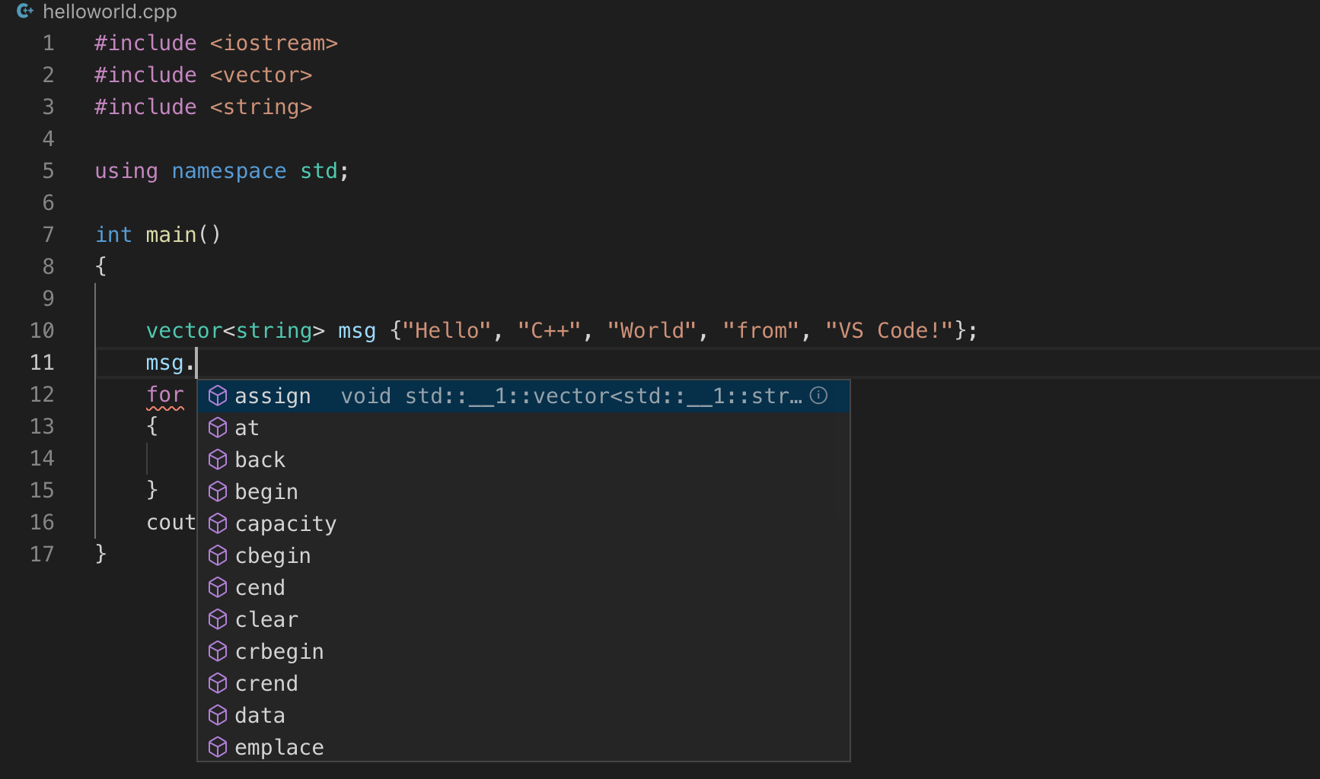The image size is (1320, 779).
Task: Select the assign suggestion
Action: (x=524, y=396)
